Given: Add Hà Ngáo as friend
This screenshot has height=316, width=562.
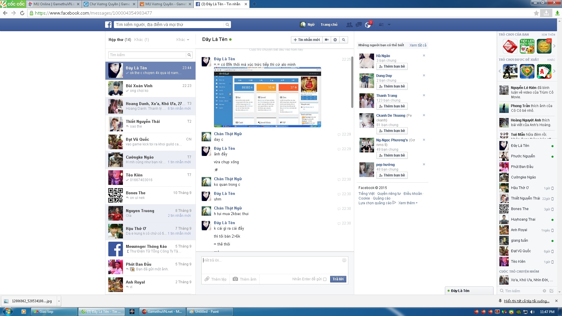Looking at the screenshot, I should (392, 66).
